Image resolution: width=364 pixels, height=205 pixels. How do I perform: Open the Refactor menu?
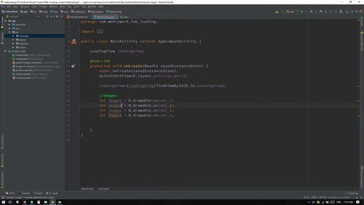(x=53, y=6)
